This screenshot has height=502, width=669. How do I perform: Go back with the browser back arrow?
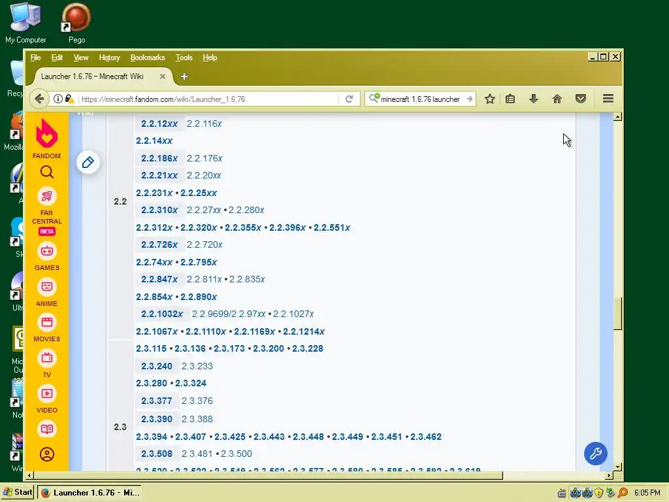coord(39,99)
